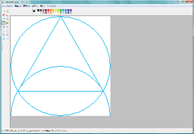
Task: Select the Magnifier zoom tool
Action: coord(7,19)
